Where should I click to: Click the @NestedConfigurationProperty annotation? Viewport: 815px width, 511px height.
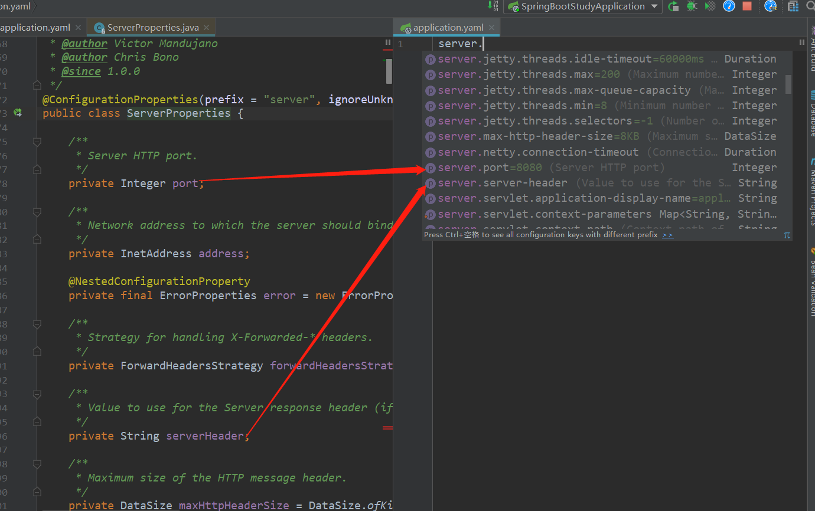[159, 281]
